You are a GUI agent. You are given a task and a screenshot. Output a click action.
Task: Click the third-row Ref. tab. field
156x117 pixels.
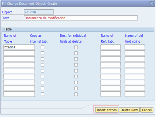pyautogui.click(x=110, y=59)
